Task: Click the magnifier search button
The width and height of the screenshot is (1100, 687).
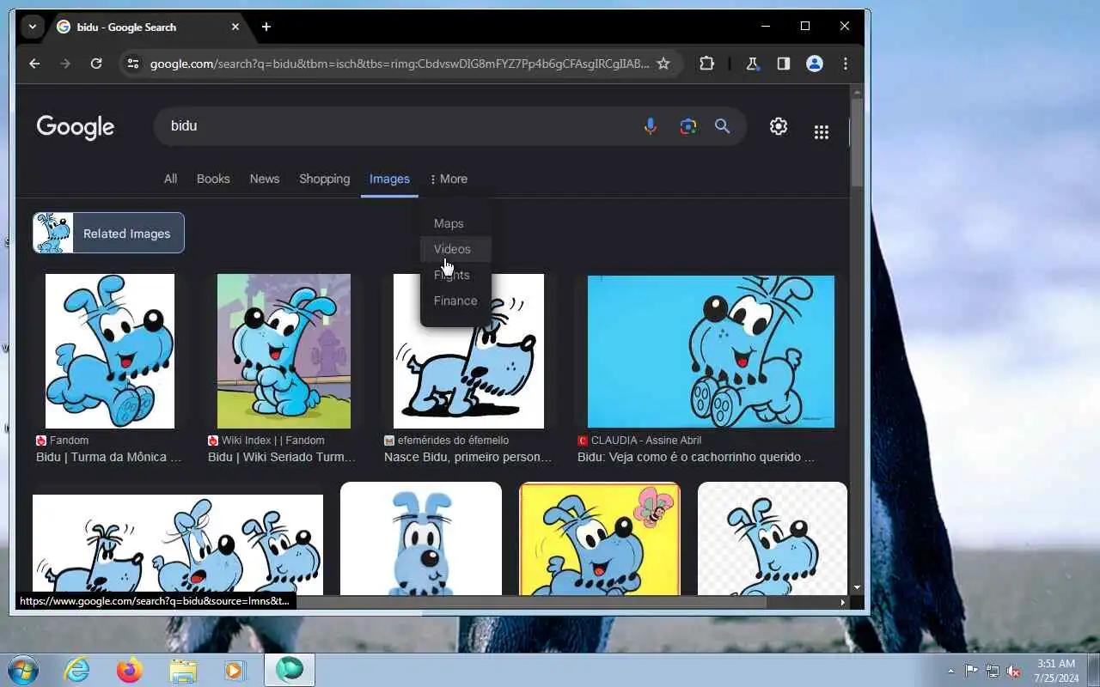Action: point(723,126)
